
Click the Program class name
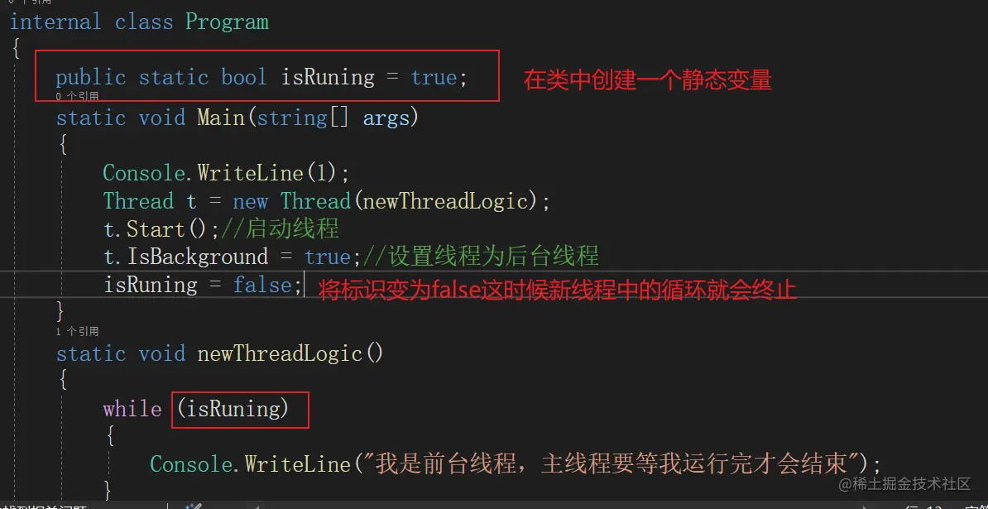point(227,22)
